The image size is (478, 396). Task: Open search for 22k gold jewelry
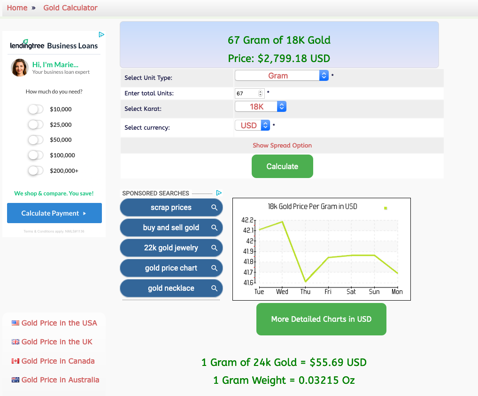click(215, 248)
